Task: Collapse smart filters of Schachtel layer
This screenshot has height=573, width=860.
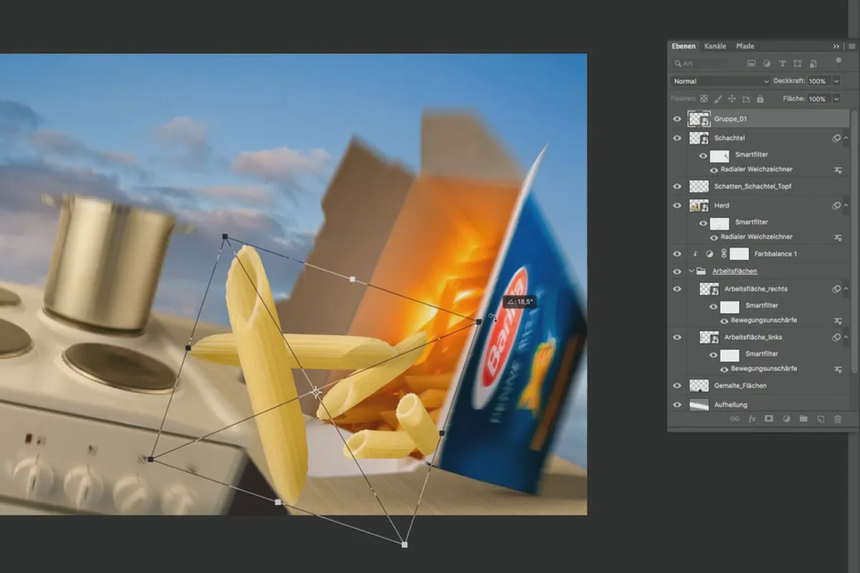Action: pyautogui.click(x=846, y=138)
